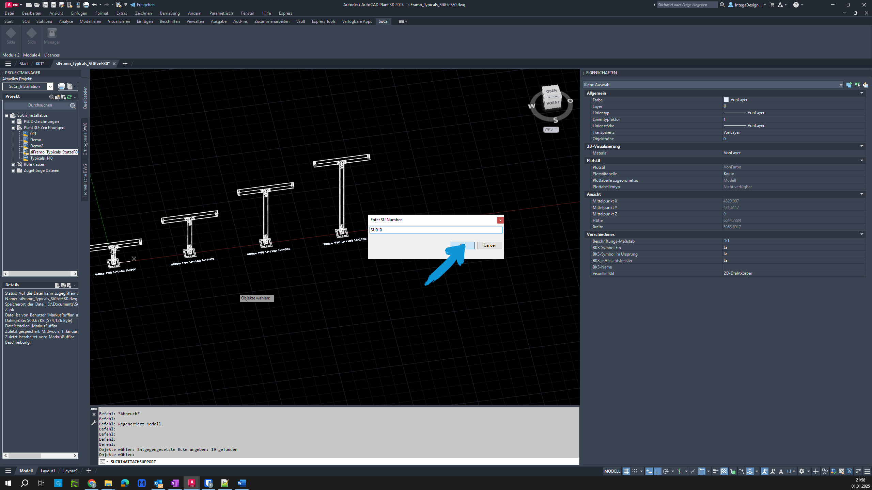Viewport: 872px width, 490px height.
Task: Open the Bemaßung menu
Action: (170, 13)
